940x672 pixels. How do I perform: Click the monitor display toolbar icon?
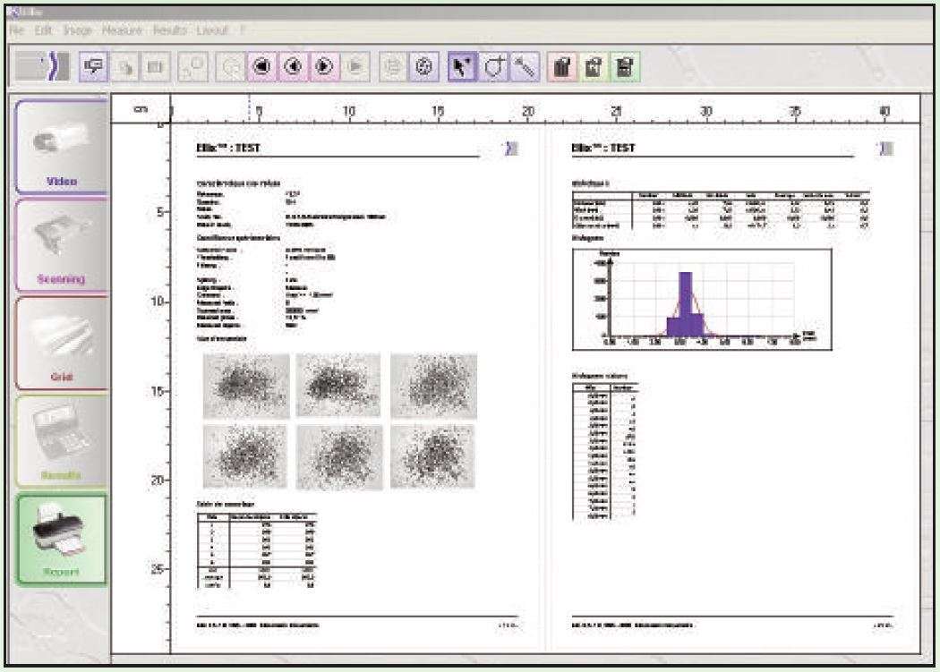pos(94,66)
